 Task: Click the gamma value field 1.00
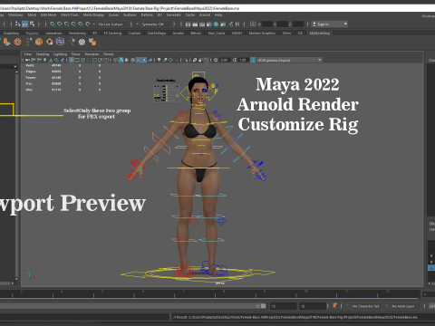tap(243, 60)
